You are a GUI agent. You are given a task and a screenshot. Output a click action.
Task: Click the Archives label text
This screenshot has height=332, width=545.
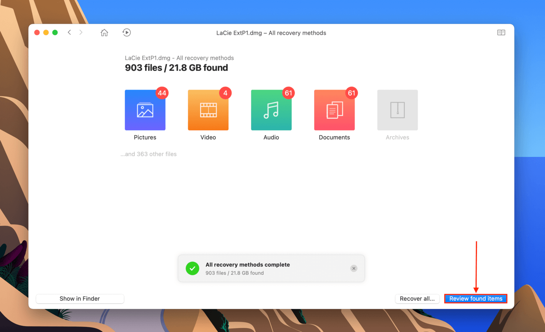tap(397, 138)
